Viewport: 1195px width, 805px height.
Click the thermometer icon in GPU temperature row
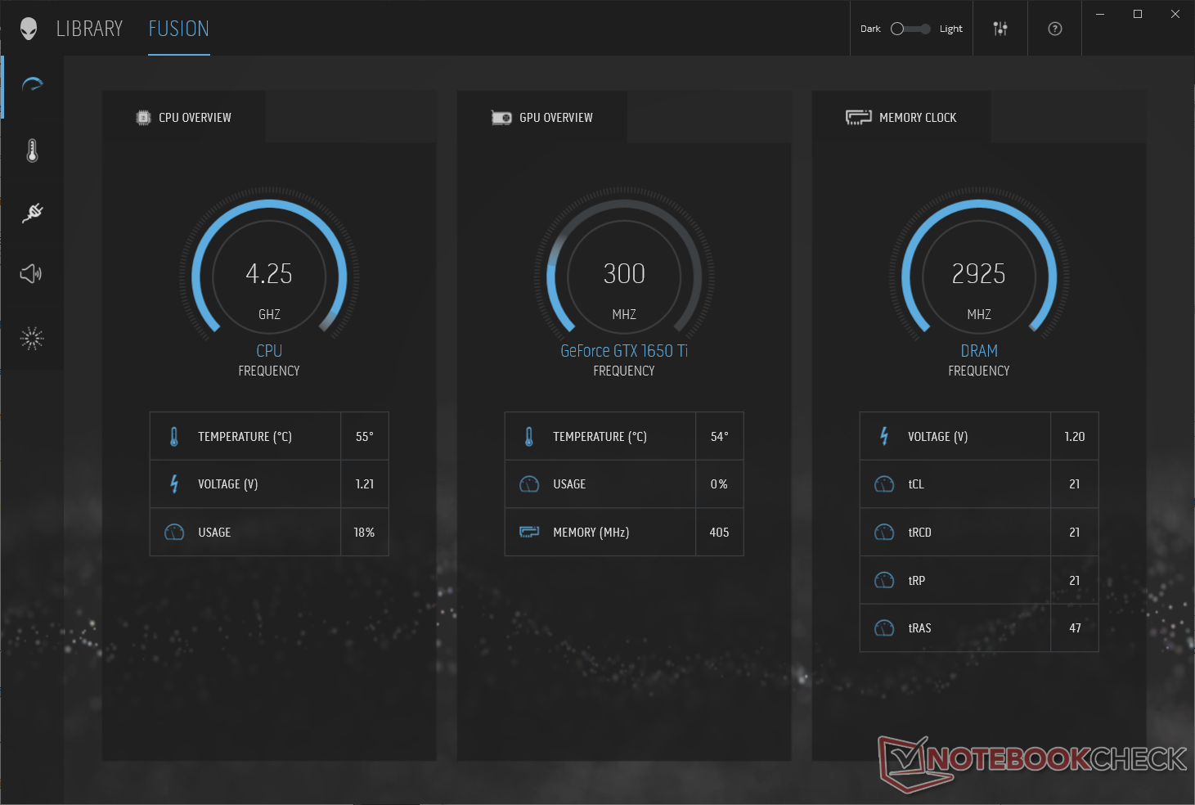click(x=529, y=437)
